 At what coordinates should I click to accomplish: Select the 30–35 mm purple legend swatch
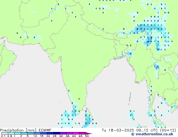point(63,133)
